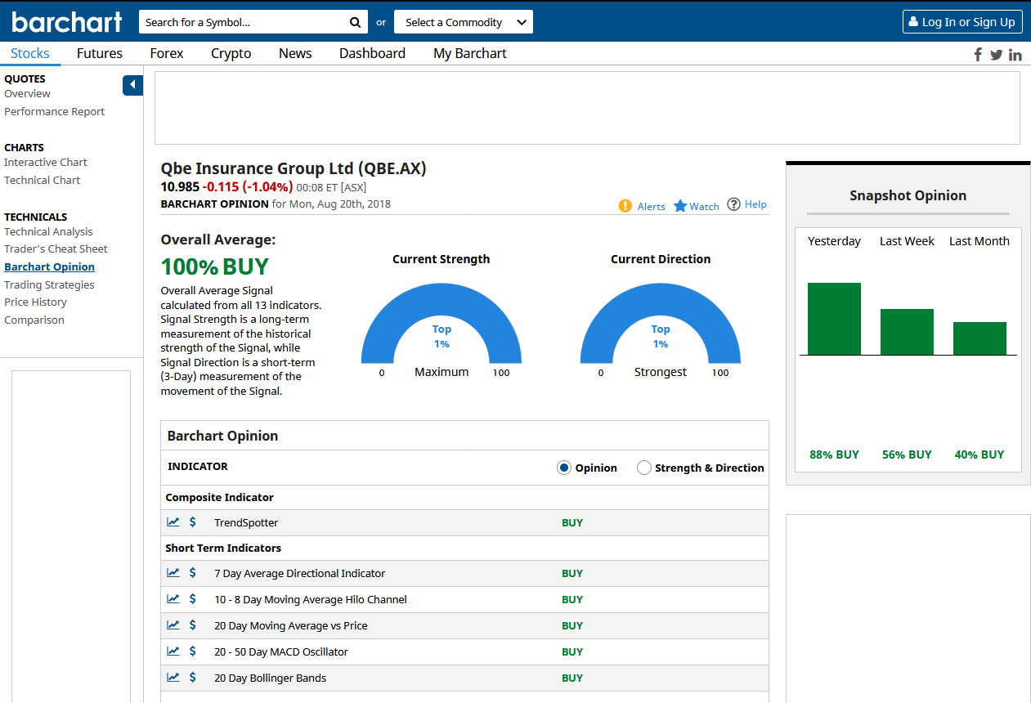Click the Current Strength gauge
Image resolution: width=1031 pixels, height=703 pixels.
(x=442, y=323)
